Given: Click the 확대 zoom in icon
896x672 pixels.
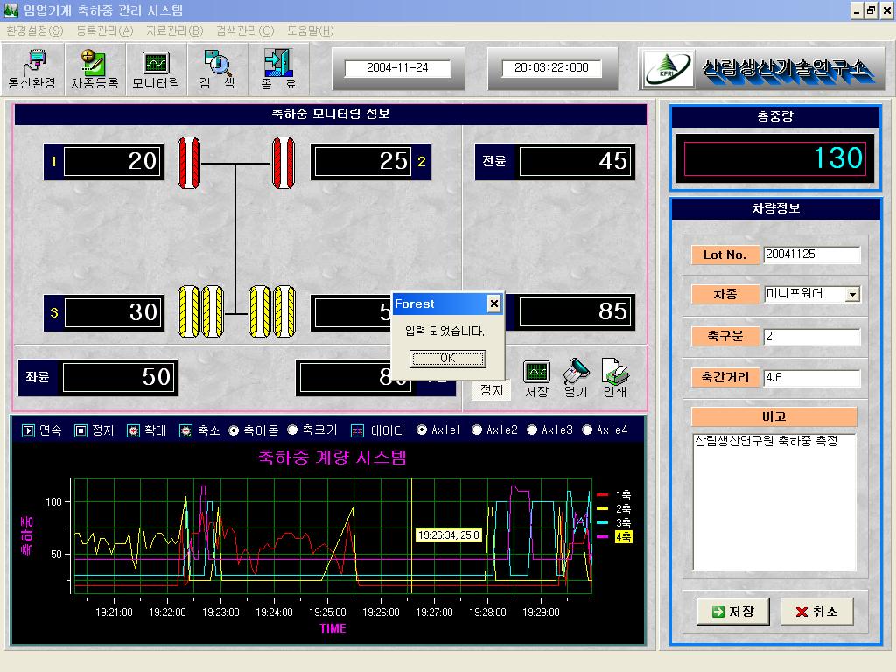Looking at the screenshot, I should point(133,430).
